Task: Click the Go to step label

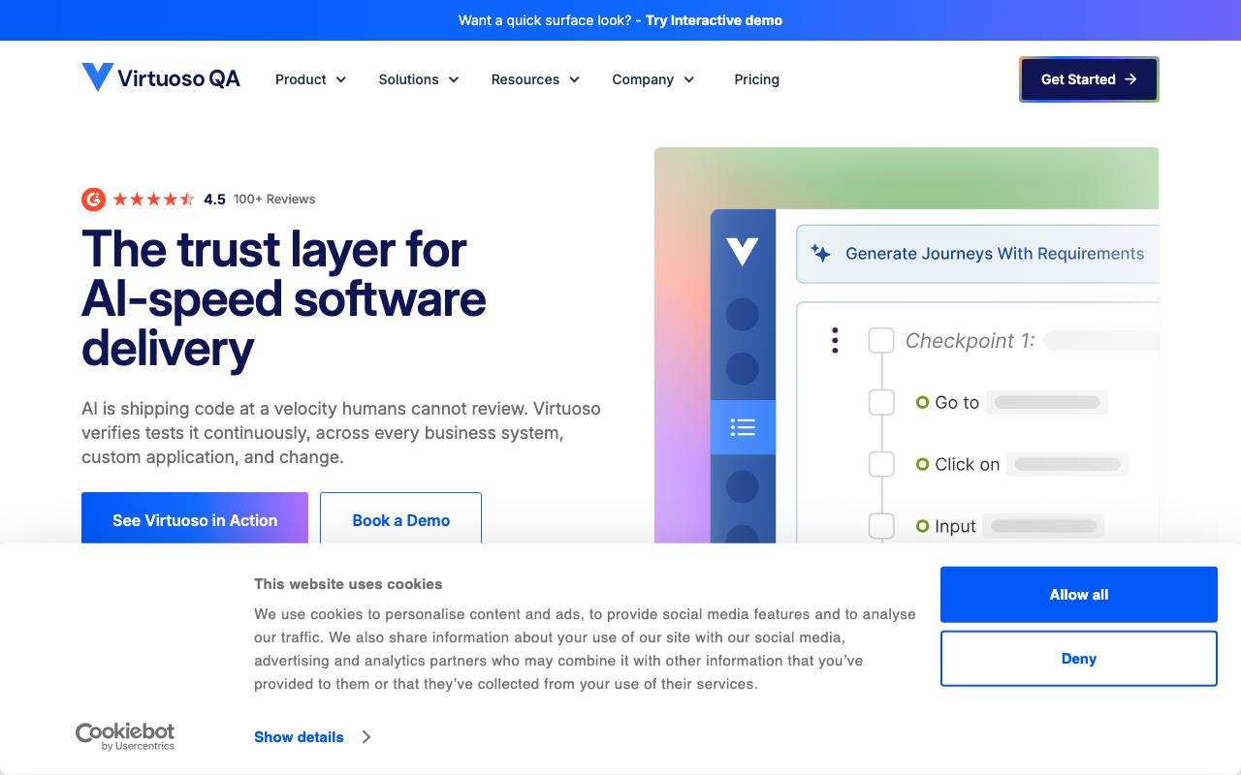Action: [x=957, y=402]
